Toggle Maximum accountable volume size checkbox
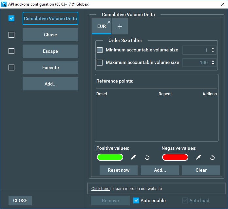 100,63
